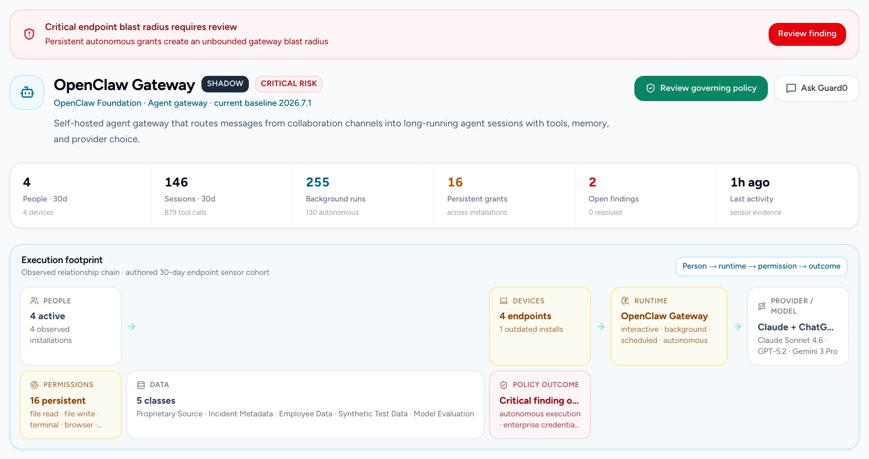Click the chat bubble icon in Ask Guard0
This screenshot has height=459, width=869.
(791, 88)
